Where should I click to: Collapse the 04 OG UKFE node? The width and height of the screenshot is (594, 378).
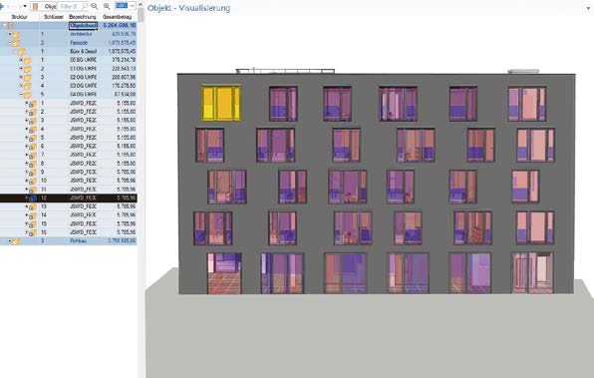tap(21, 95)
